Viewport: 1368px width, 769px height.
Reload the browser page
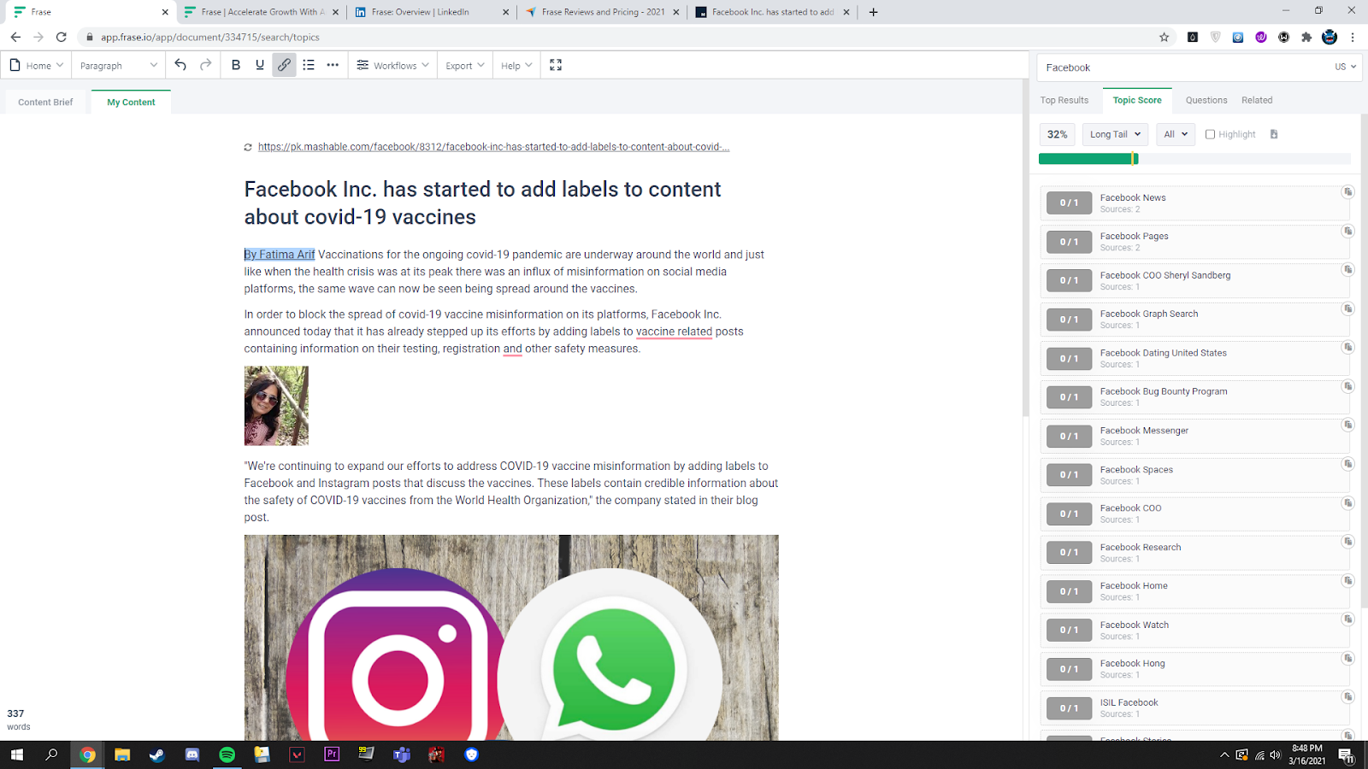(x=61, y=37)
